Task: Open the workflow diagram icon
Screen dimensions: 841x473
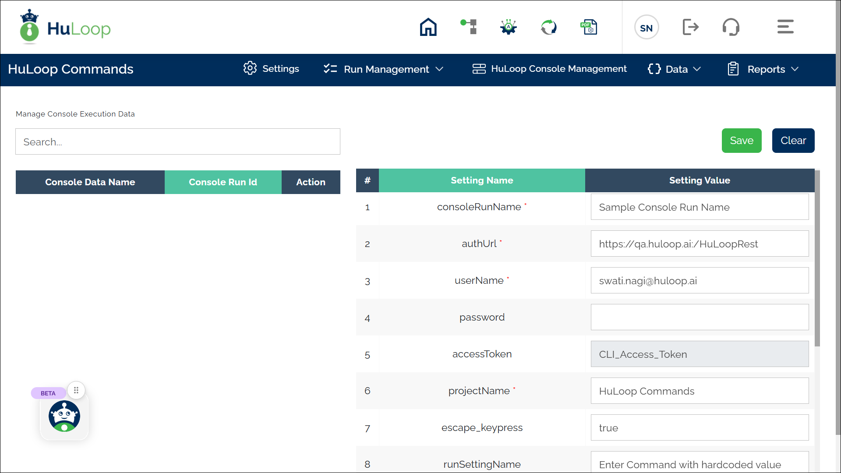Action: point(469,27)
